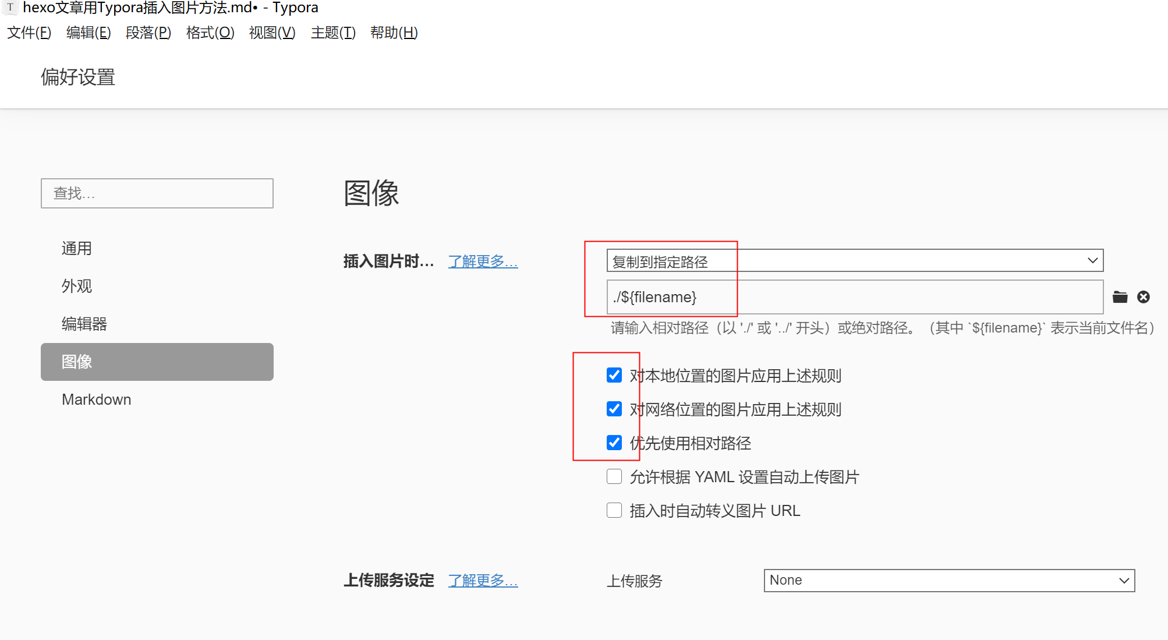
Task: Open the 编辑(E) menu
Action: coord(89,33)
